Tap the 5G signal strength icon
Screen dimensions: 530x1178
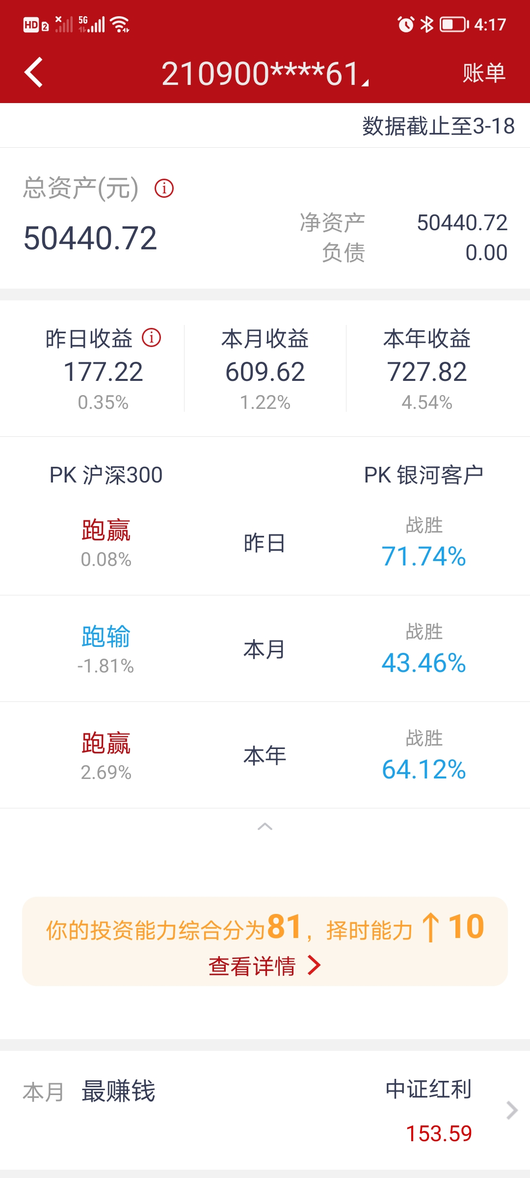[92, 24]
